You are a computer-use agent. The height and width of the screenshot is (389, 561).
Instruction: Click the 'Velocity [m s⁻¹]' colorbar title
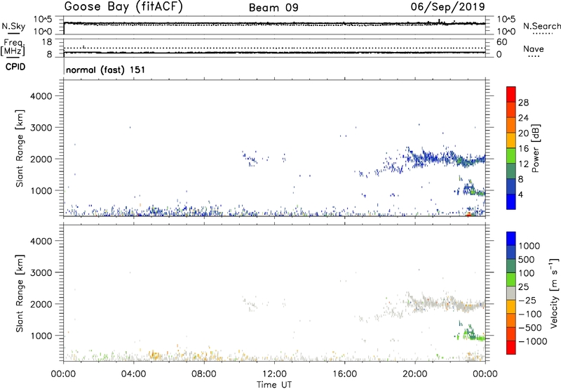click(555, 293)
